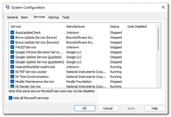
Task: Click Unknown manufacturer of FACEITService
Action: tap(73, 47)
